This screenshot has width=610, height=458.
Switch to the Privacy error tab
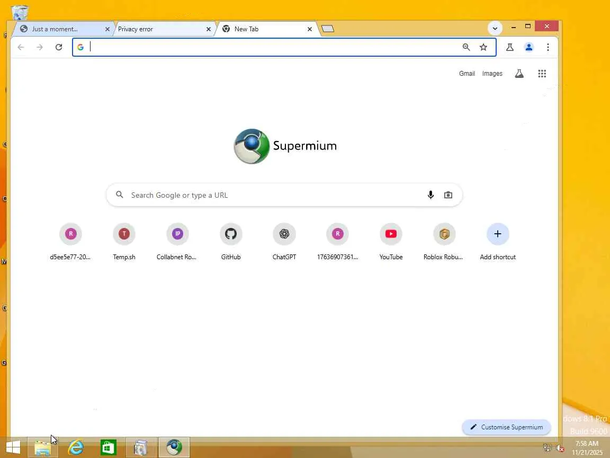[164, 29]
